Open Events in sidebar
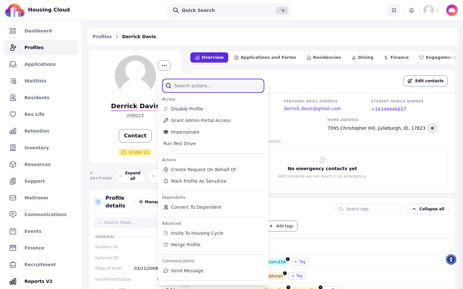This screenshot has width=463, height=289. (x=41, y=231)
